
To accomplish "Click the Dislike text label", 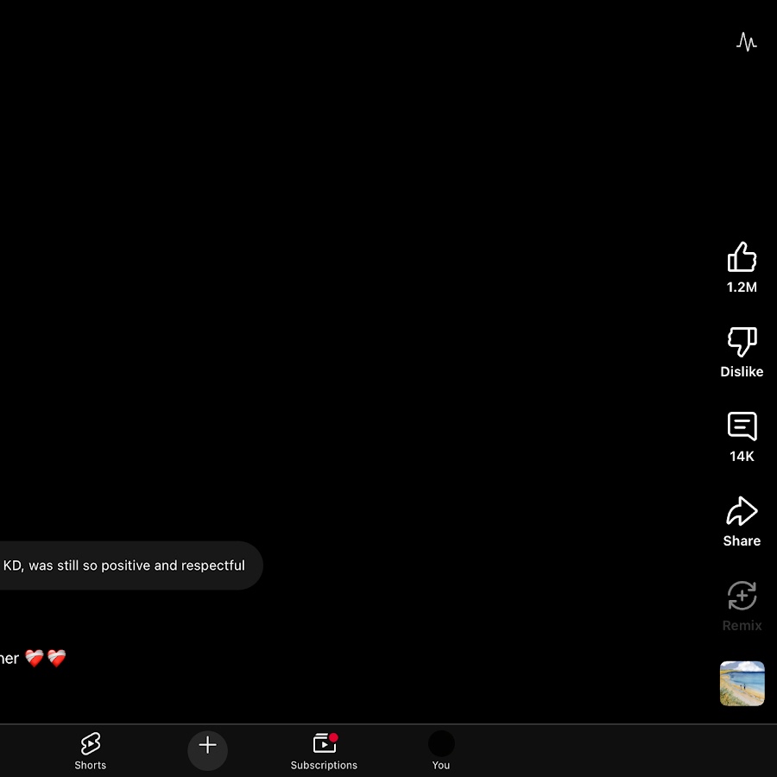I will (742, 372).
